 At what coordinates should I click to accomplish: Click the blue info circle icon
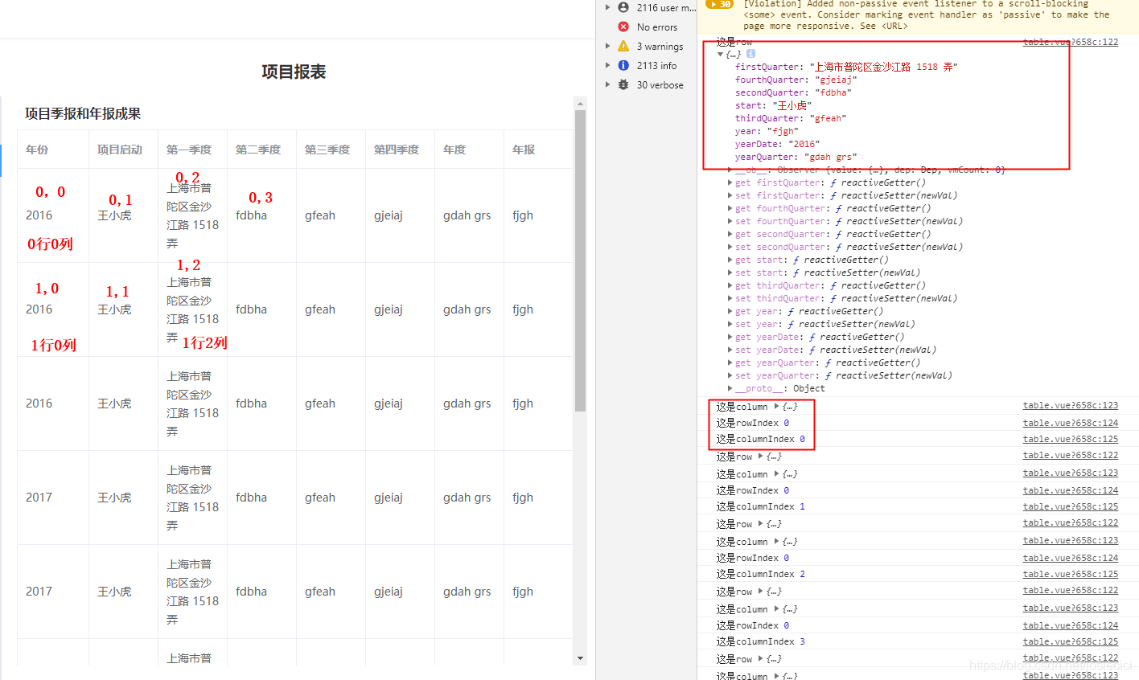click(x=623, y=65)
